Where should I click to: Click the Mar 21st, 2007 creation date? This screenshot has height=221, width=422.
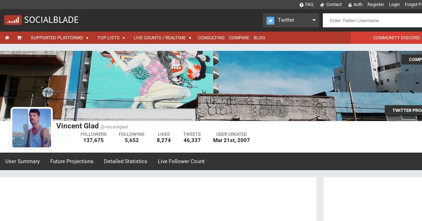click(x=231, y=140)
